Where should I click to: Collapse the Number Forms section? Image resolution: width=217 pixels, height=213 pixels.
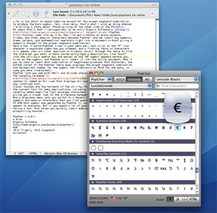93,182
